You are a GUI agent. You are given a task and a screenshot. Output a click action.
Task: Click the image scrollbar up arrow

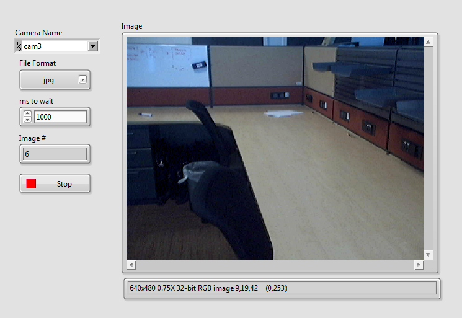(x=428, y=42)
